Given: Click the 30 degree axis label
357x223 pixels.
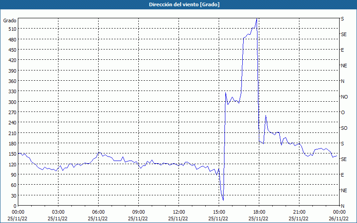Looking at the screenshot, I should (x=14, y=195).
